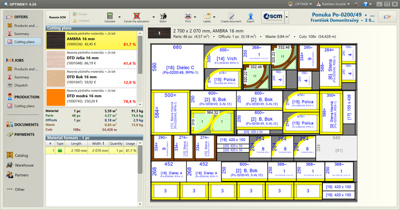Screen dimensions: 400x210
Task: Select part [13] Stena hlavná 500 in the layout
Action: click(170, 112)
